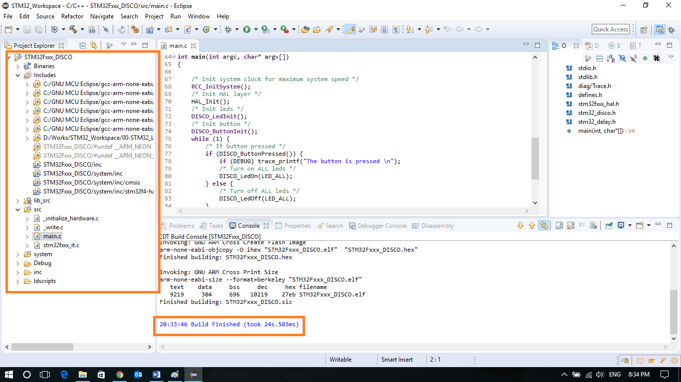
Task: Click the 8:34 PM taskbar clock
Action: click(639, 375)
